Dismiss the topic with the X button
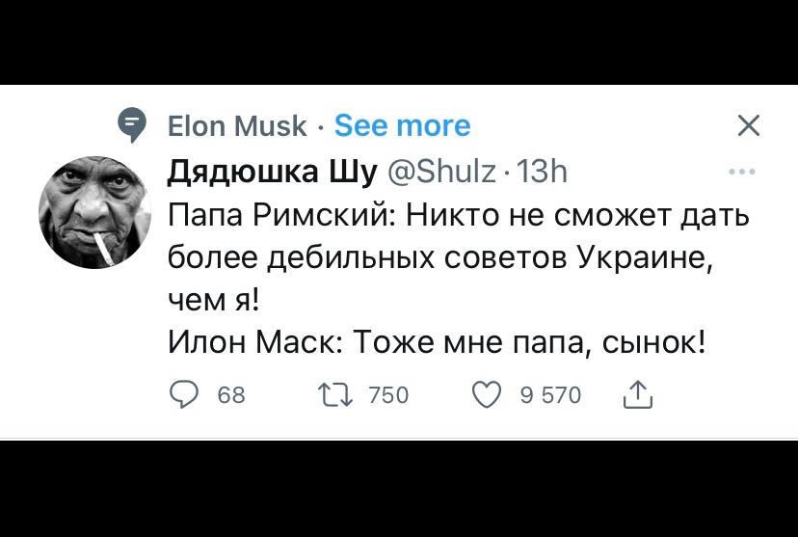798x537 pixels. (748, 126)
